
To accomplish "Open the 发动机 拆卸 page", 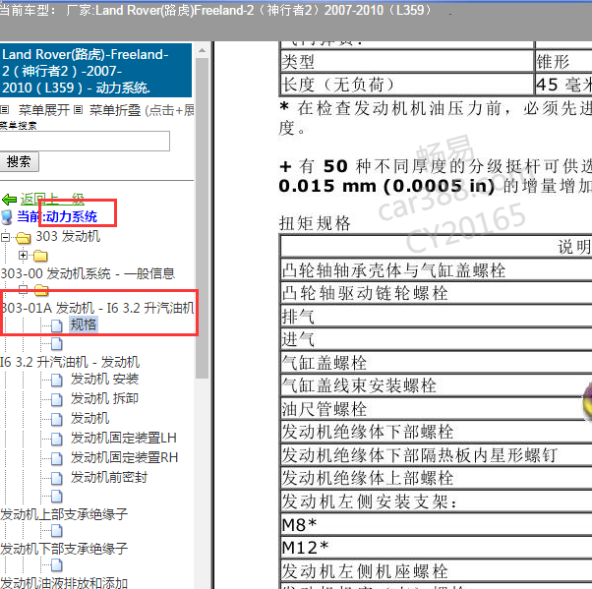I will [x=104, y=398].
